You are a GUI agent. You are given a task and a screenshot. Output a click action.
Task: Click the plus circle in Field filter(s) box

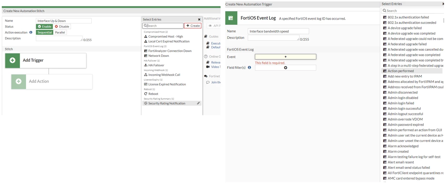[285, 68]
